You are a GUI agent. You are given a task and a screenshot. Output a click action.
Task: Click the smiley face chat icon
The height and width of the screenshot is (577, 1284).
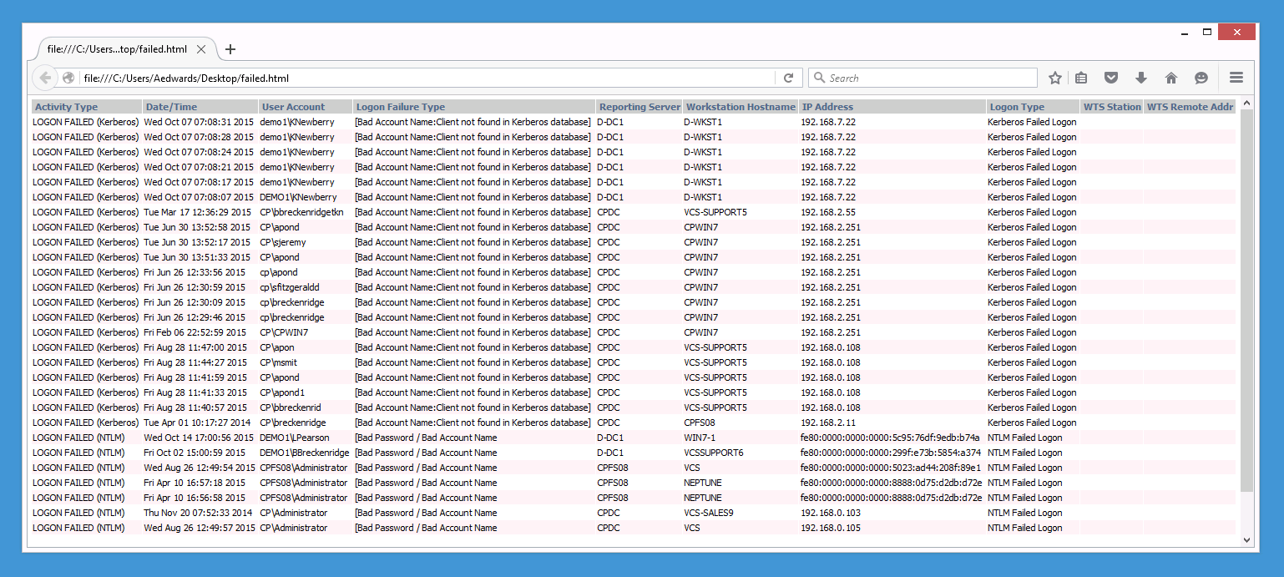[1201, 78]
